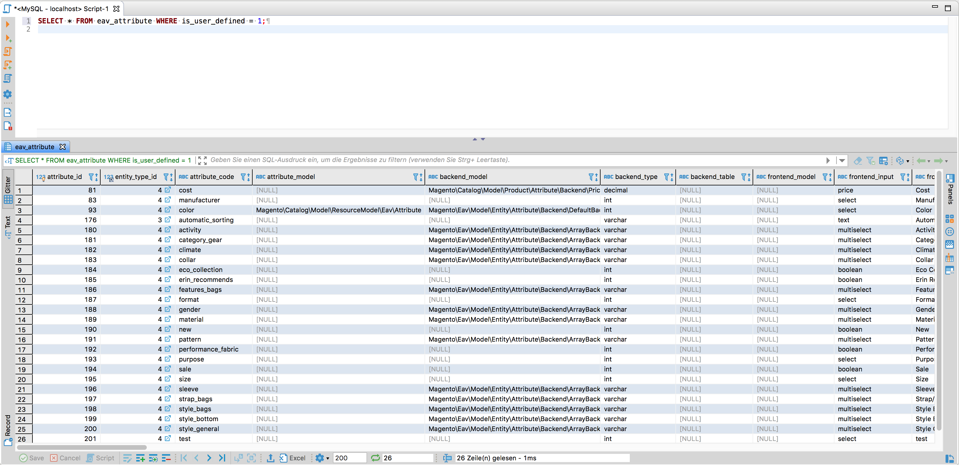This screenshot has height=465, width=959.
Task: Click delete row icon in bottom toolbar
Action: click(x=166, y=458)
